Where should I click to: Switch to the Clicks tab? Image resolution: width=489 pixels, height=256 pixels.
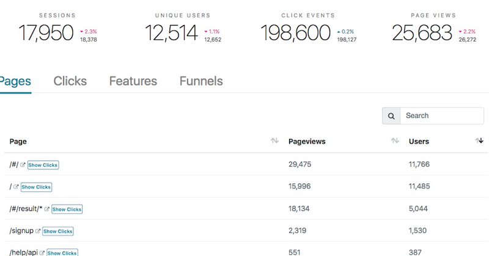pyautogui.click(x=70, y=81)
